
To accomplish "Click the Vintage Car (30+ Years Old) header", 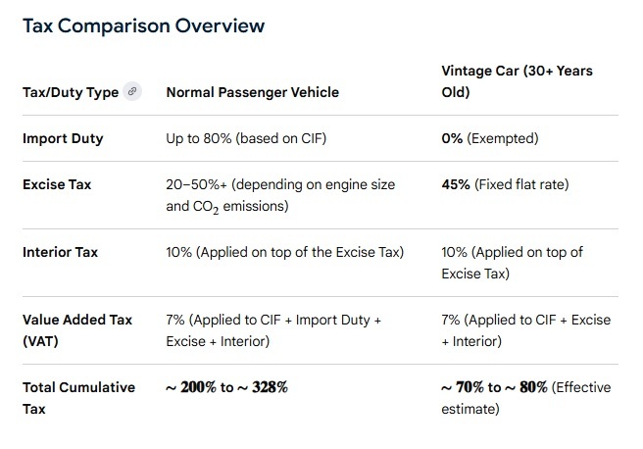I will click(x=518, y=81).
